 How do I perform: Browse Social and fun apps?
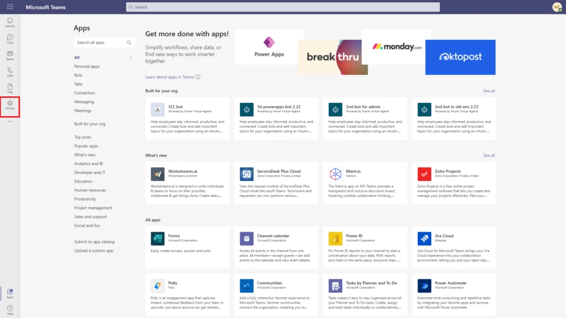87,226
